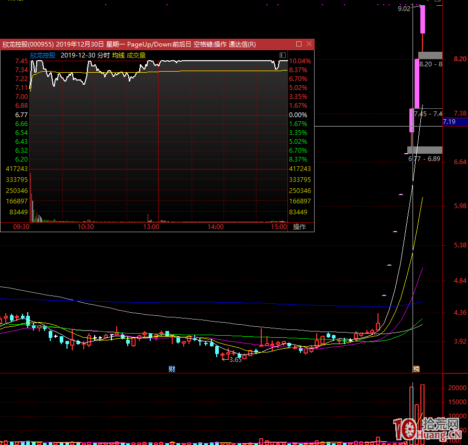Image resolution: width=468 pixels, height=445 pixels.
Task: Click the top pink candlestick near 9.02
Action: 422,20
